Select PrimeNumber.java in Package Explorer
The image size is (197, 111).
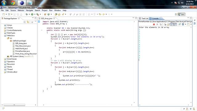pos(22,51)
